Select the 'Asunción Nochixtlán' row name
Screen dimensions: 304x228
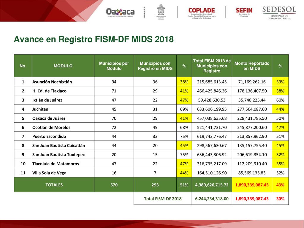tap(52, 82)
